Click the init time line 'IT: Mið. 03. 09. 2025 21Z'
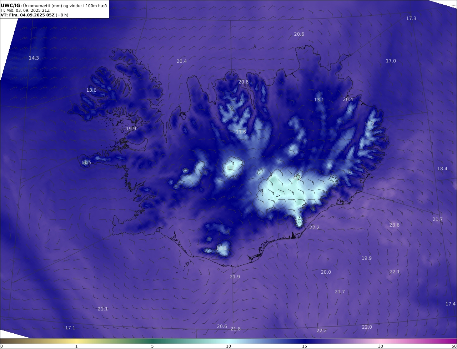 25,10
